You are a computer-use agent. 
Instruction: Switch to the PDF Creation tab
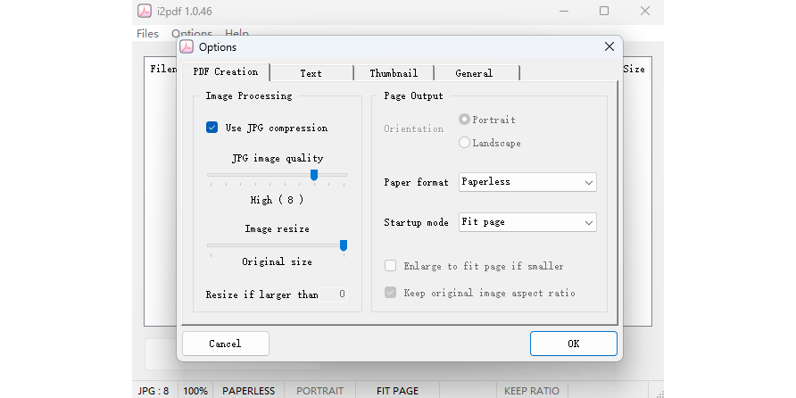(226, 71)
